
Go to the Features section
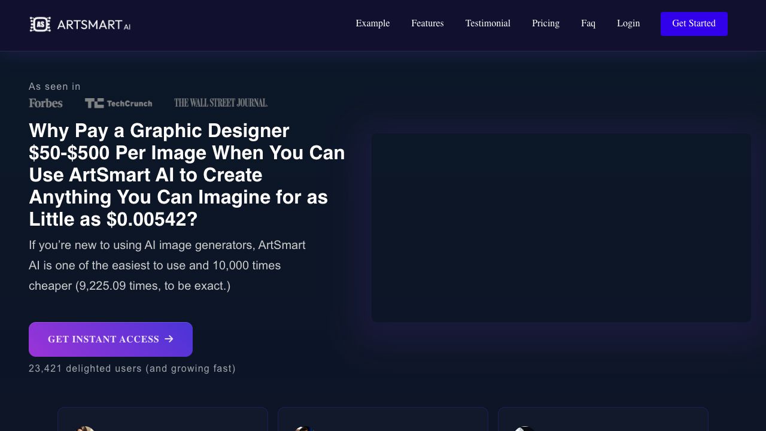point(427,23)
